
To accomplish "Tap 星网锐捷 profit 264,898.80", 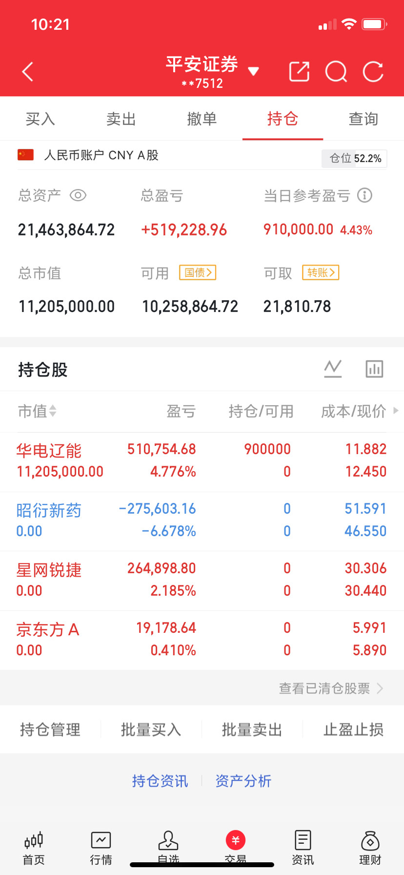I will pos(162,568).
